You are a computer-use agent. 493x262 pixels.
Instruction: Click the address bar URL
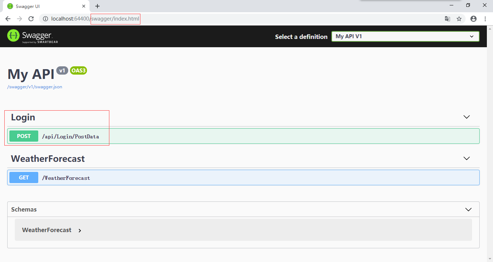[95, 19]
